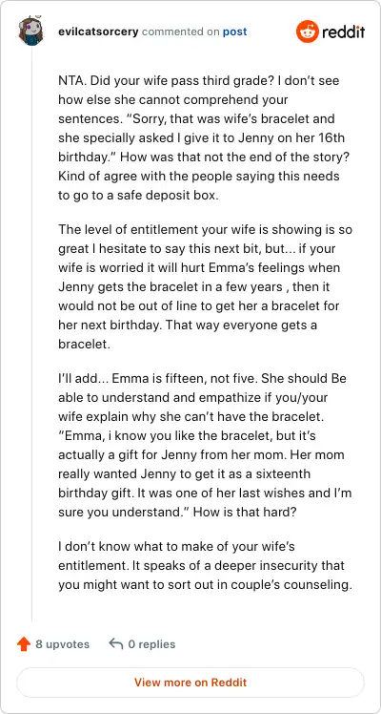Viewport: 381px width, 714px height.
Task: Click the 'That way everyone gets a bracelet' sentence
Action: (x=188, y=335)
